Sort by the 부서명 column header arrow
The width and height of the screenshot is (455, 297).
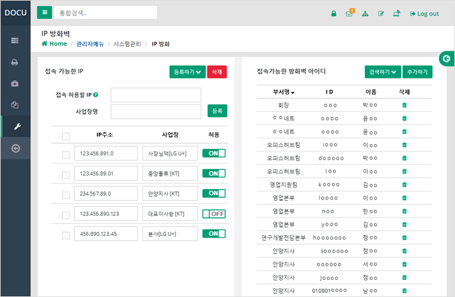275,92
